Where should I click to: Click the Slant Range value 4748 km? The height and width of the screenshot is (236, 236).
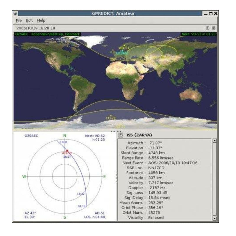pos(157,153)
